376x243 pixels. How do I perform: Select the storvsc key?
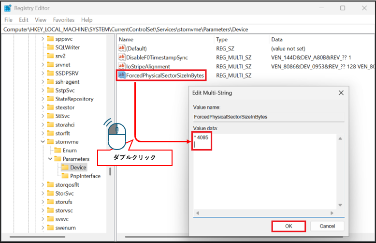[64, 211]
